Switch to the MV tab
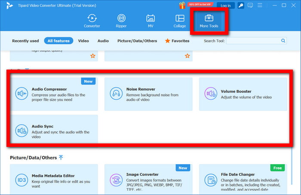301x195 pixels. click(x=150, y=21)
